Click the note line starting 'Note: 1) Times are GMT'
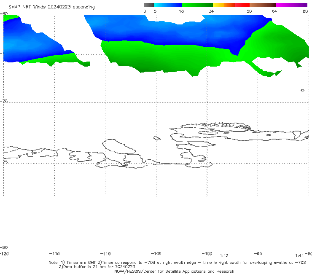The image size is (312, 274). pos(177,263)
